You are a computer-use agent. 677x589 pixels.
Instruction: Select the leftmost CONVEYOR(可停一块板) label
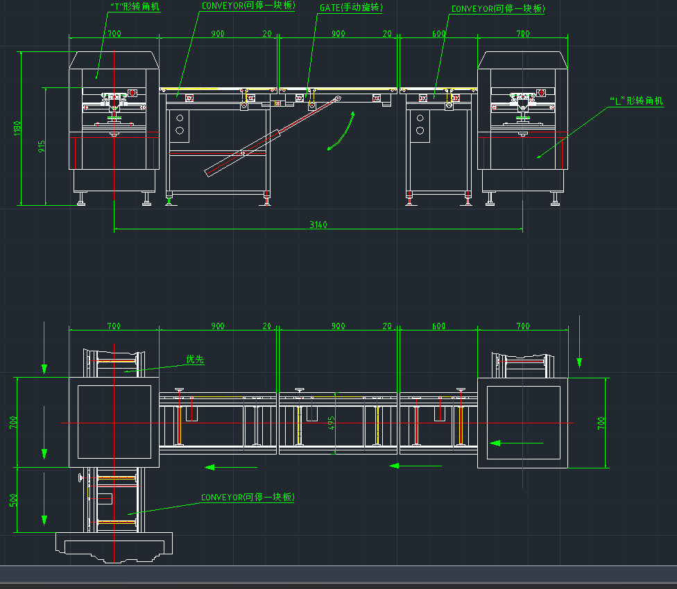pos(247,6)
